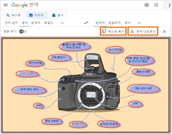The height and width of the screenshot is (134, 172).
Task: Click the account profile avatar
Action: (x=167, y=5)
